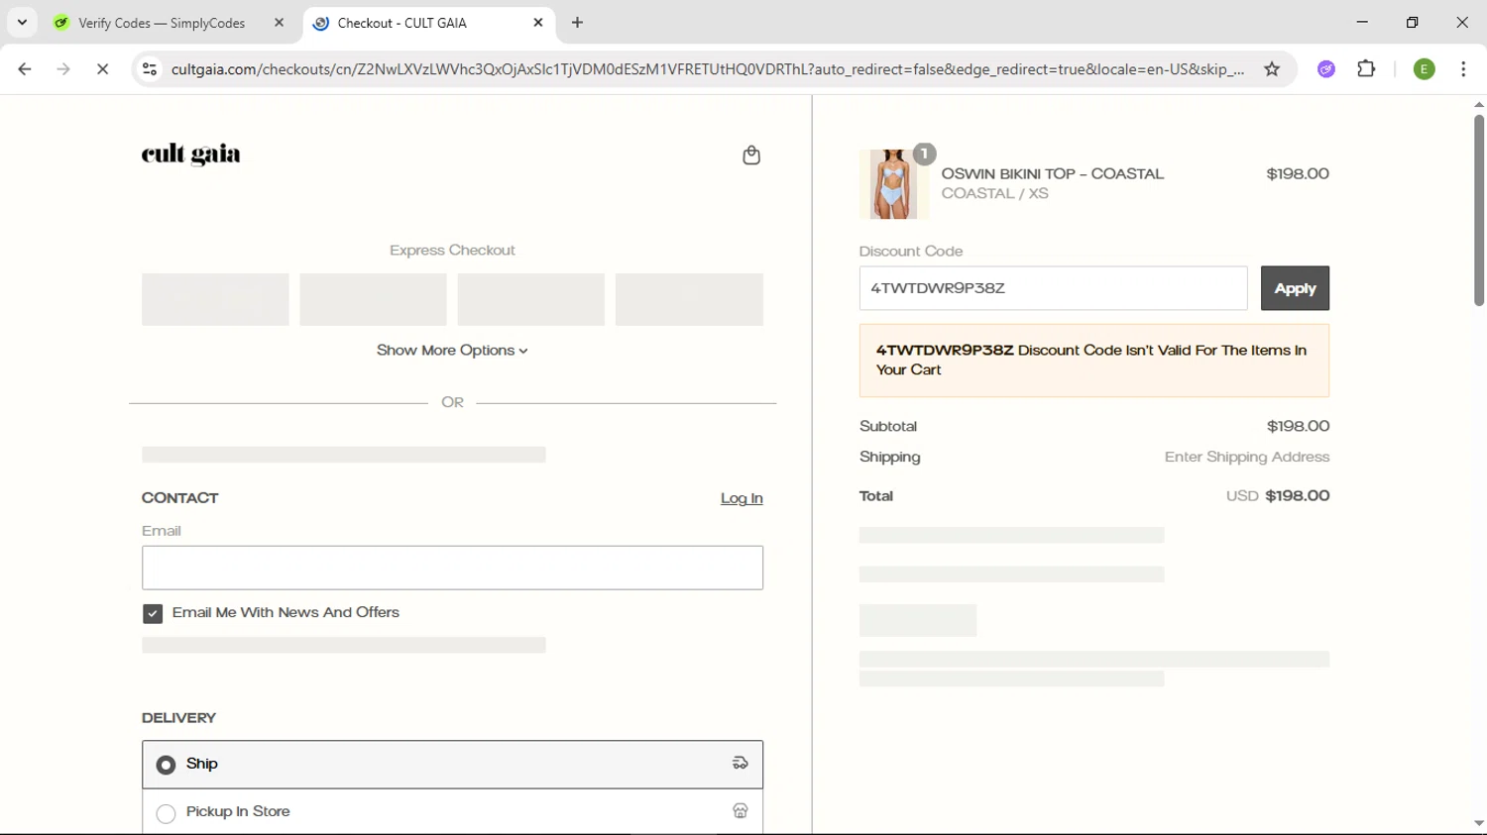
Task: Click the Express Checkout heading
Action: pos(452,251)
